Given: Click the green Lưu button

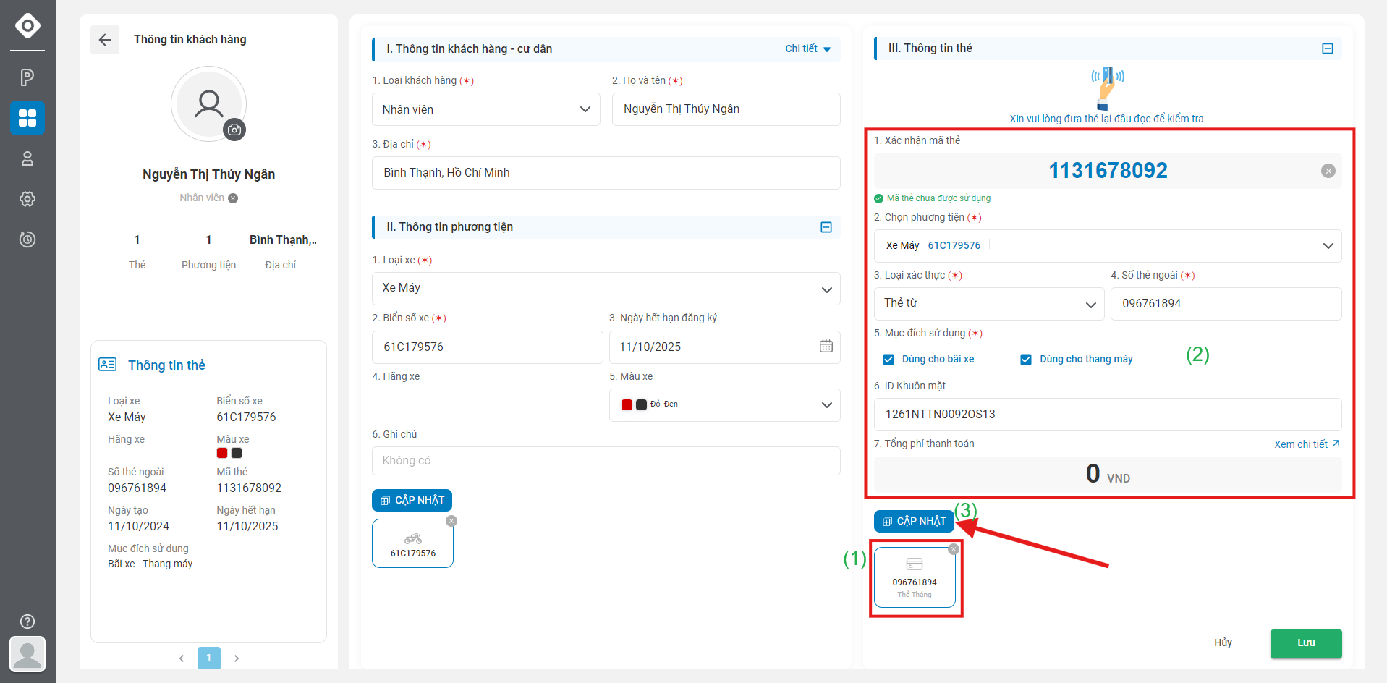Looking at the screenshot, I should 1306,643.
